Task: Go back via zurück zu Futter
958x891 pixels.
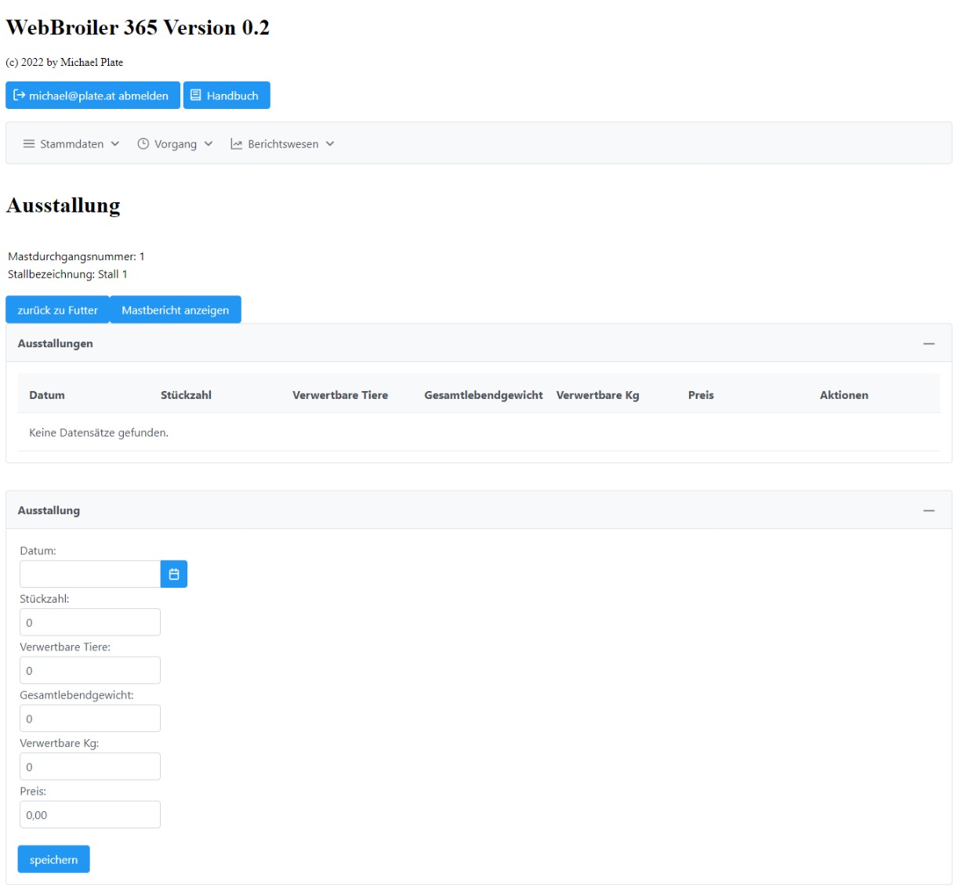Action: (58, 310)
